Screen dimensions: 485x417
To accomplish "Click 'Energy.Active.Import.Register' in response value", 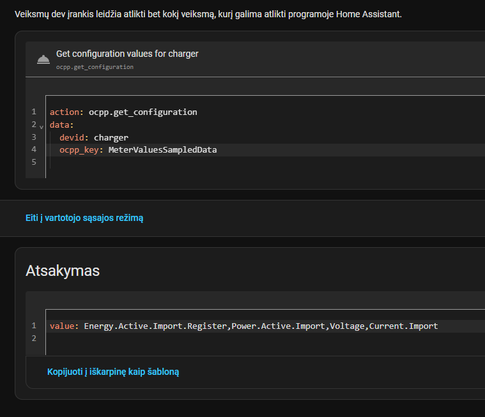I will pos(155,326).
